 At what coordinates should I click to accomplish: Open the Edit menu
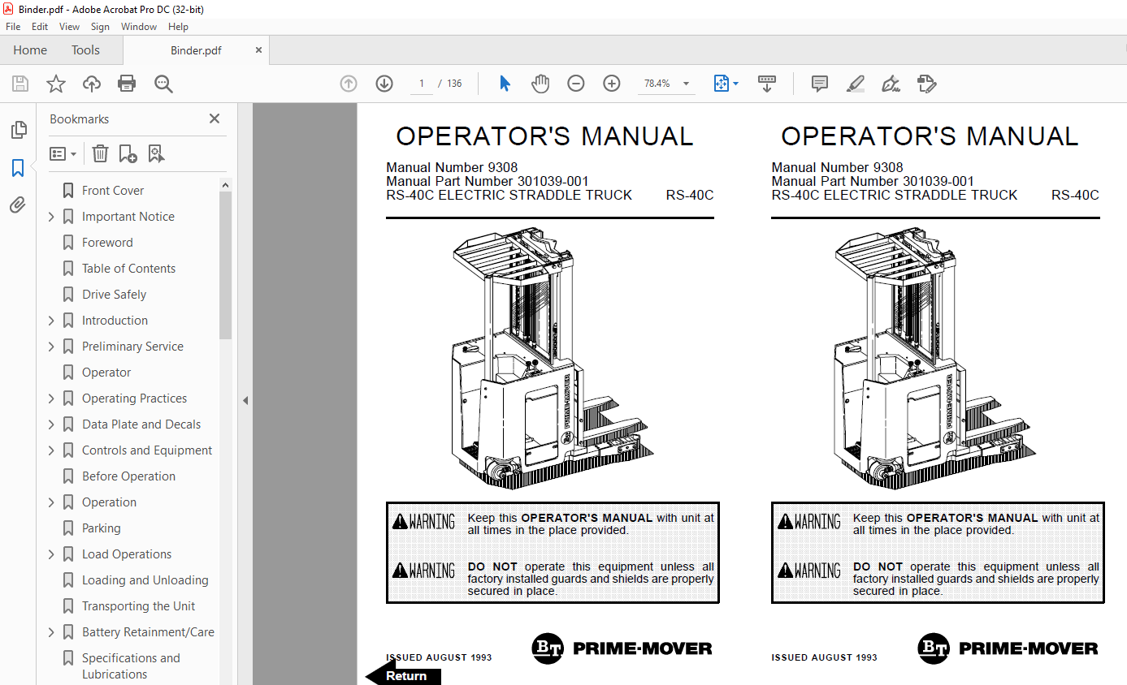pos(40,27)
